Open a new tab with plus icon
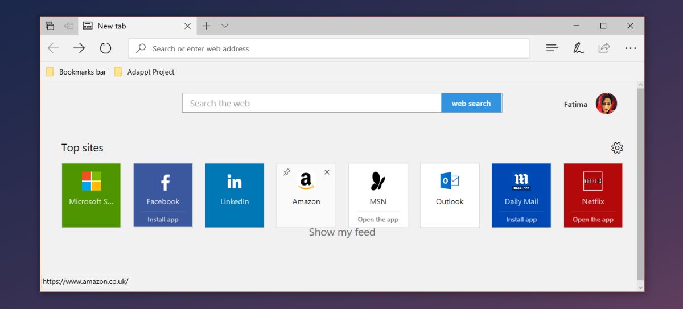This screenshot has width=683, height=309. [207, 26]
